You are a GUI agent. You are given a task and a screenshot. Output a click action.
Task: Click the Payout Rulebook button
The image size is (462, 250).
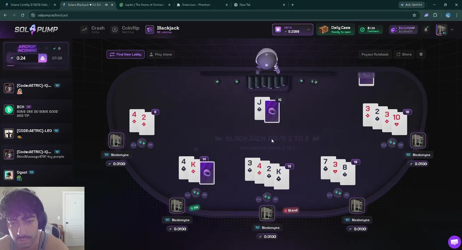click(x=375, y=55)
